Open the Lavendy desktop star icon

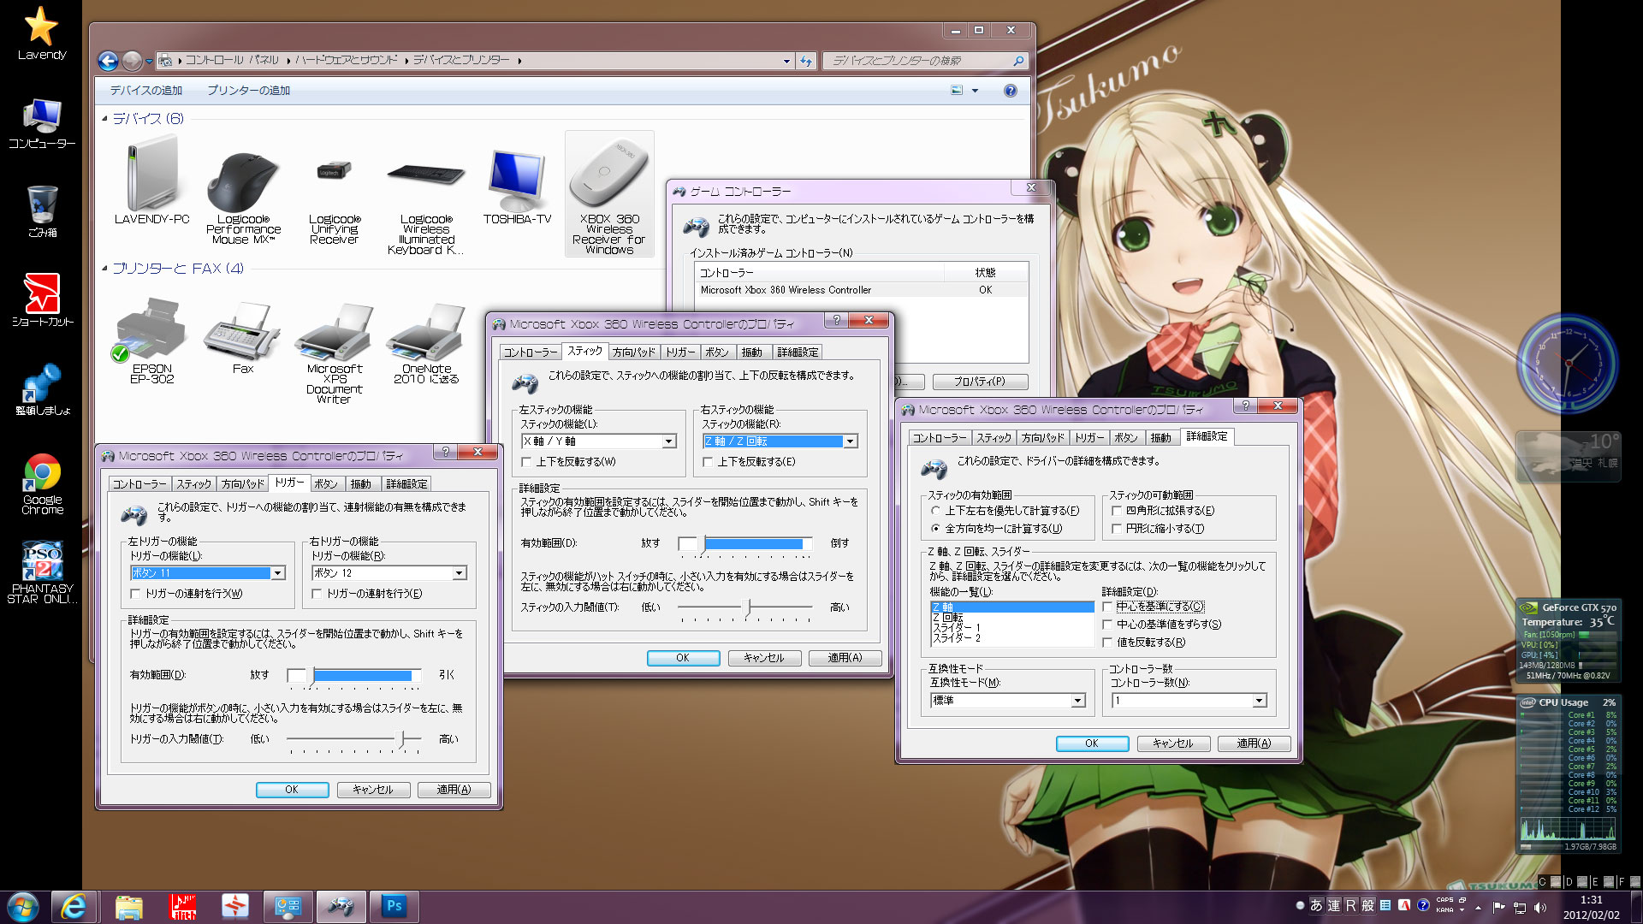point(41,34)
